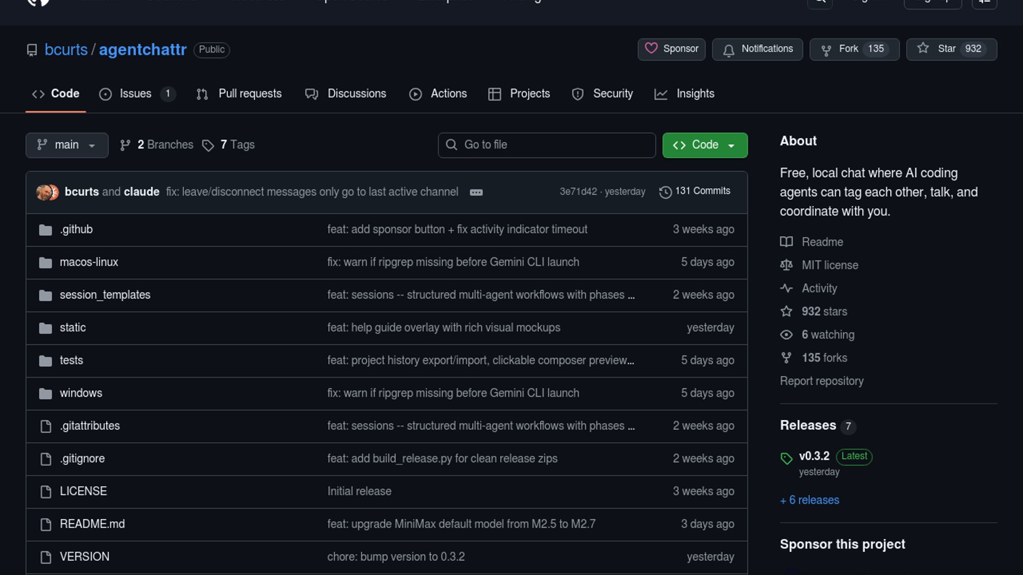Click the Notifications bell icon
This screenshot has width=1023, height=575.
click(728, 50)
